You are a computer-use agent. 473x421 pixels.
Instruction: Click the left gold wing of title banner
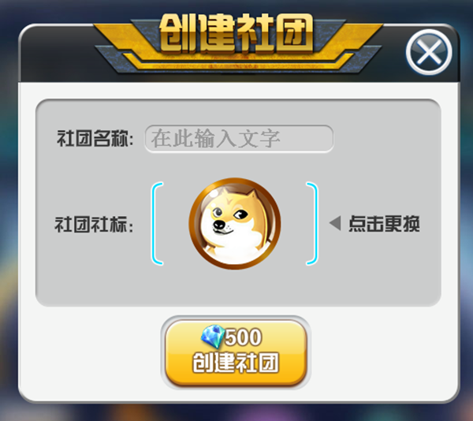[x=125, y=41]
